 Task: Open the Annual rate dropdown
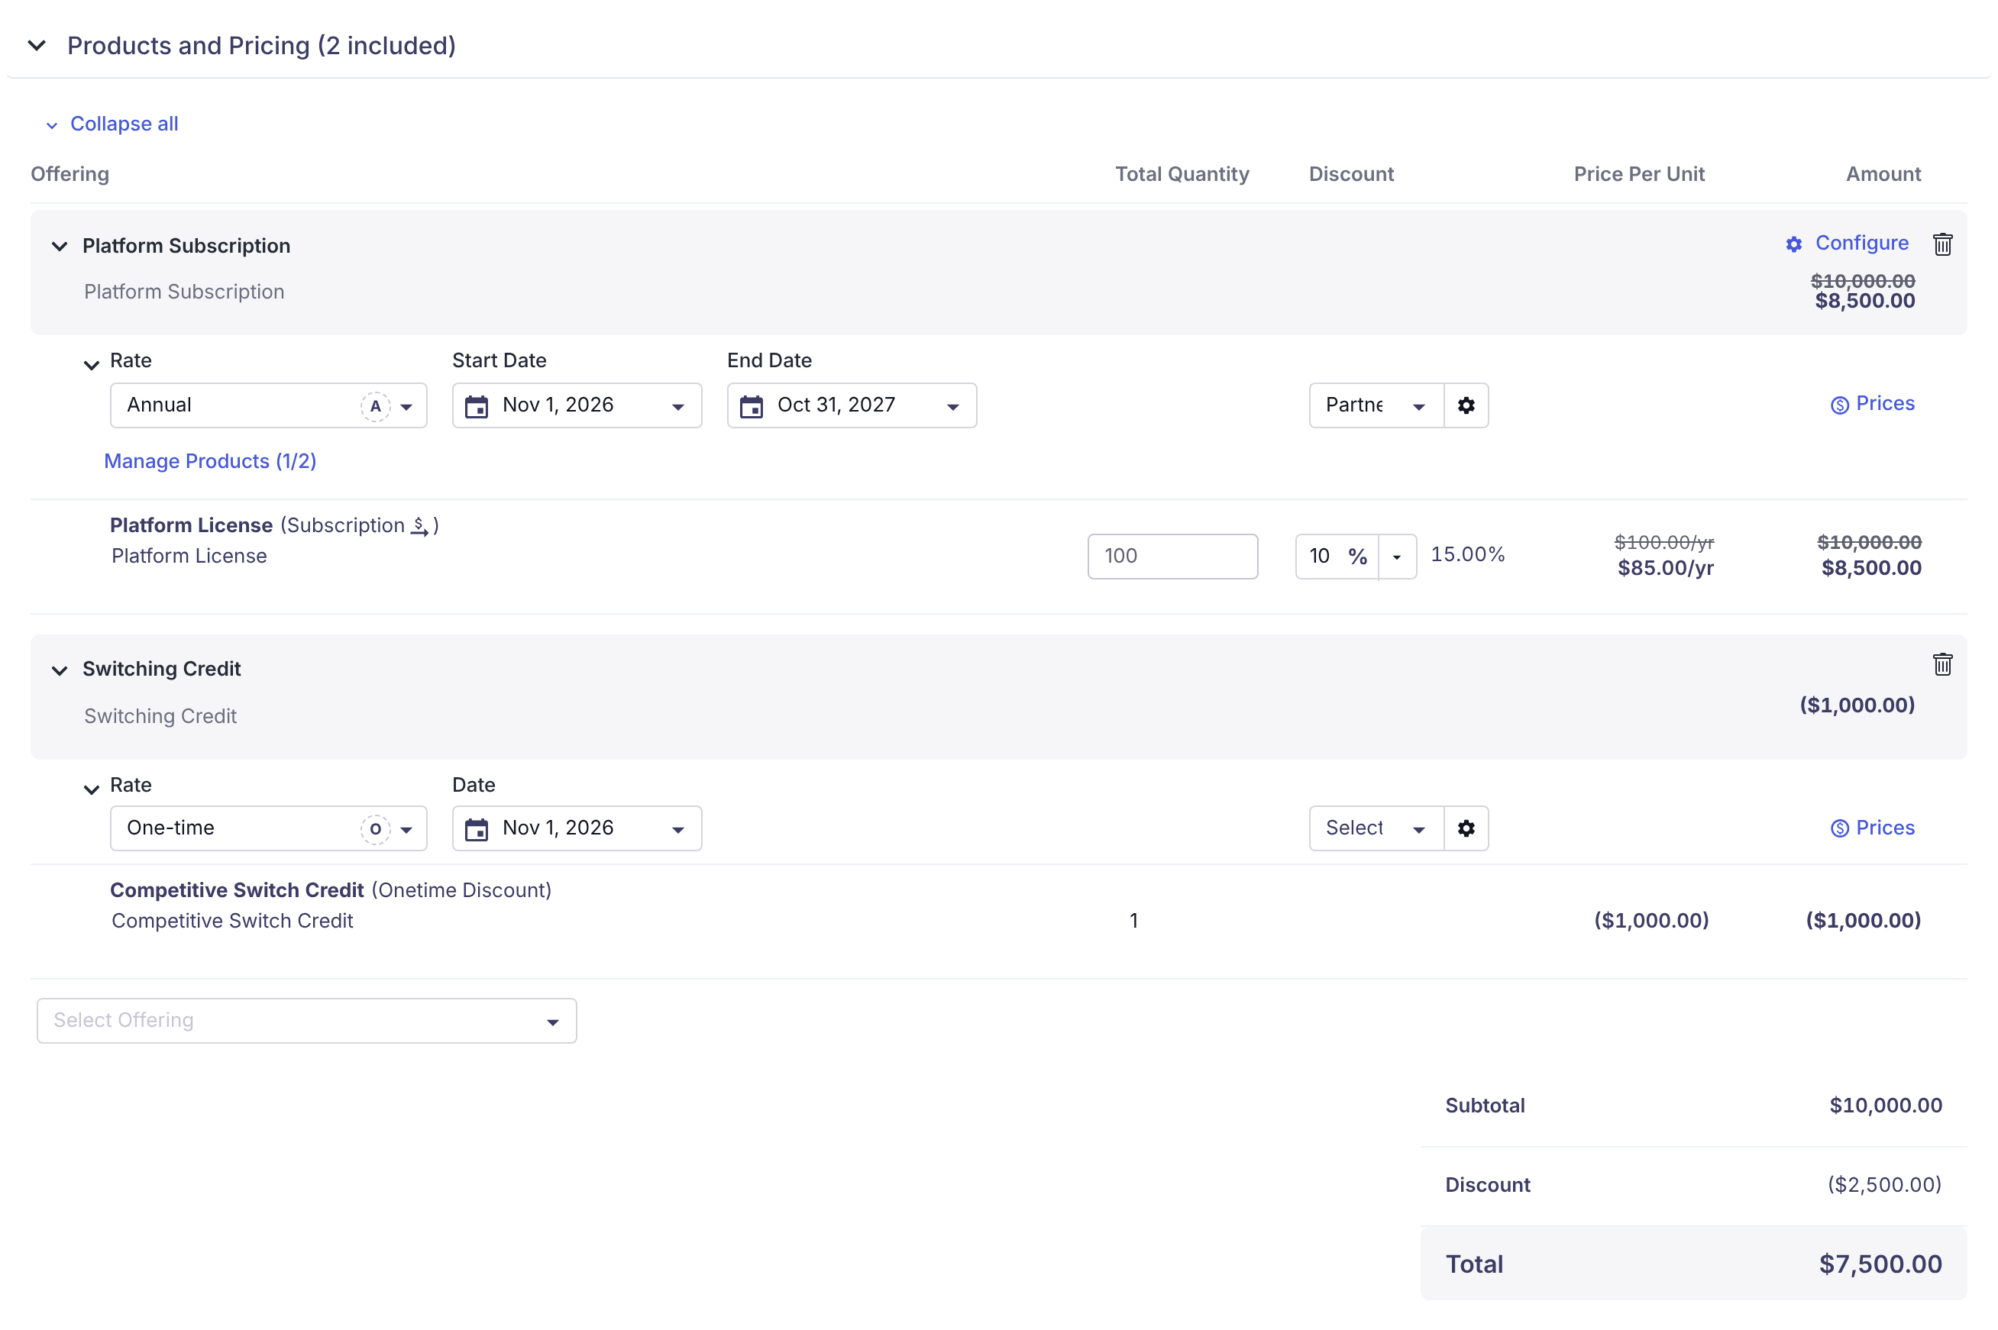click(x=268, y=405)
